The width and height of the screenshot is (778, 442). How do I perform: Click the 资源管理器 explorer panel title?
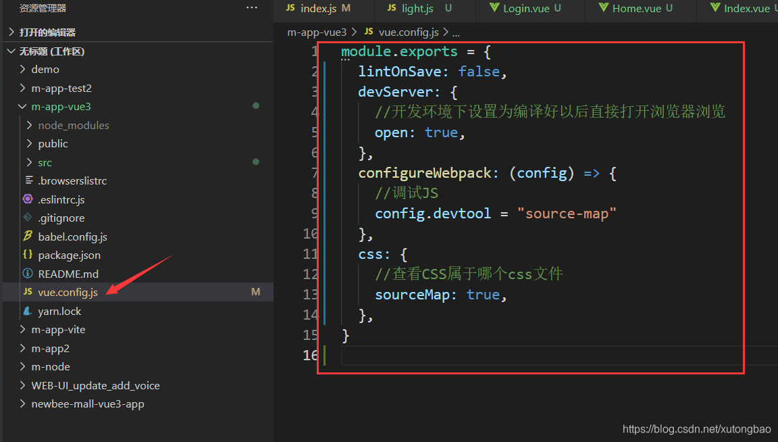43,8
